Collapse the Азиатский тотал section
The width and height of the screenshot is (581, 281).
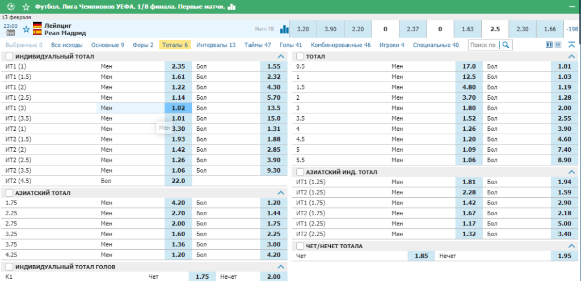tap(281, 193)
